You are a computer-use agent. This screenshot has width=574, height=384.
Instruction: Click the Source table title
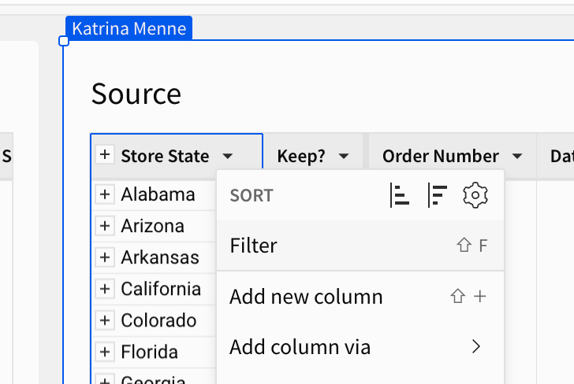(136, 94)
